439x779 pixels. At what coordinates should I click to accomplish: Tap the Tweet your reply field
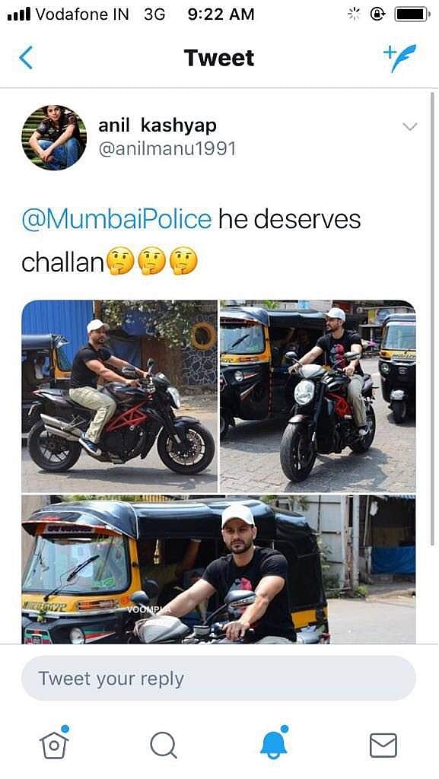point(218,678)
